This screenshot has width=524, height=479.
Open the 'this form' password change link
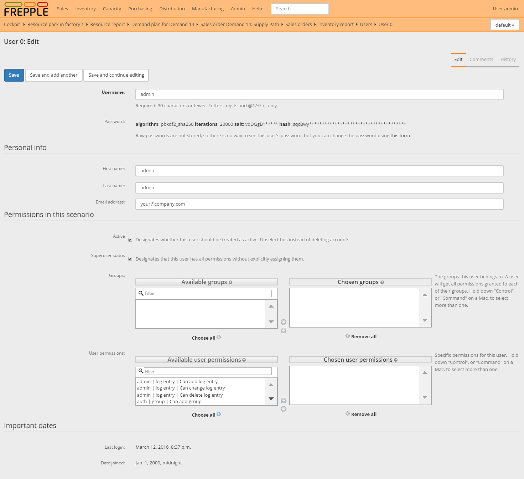point(400,136)
